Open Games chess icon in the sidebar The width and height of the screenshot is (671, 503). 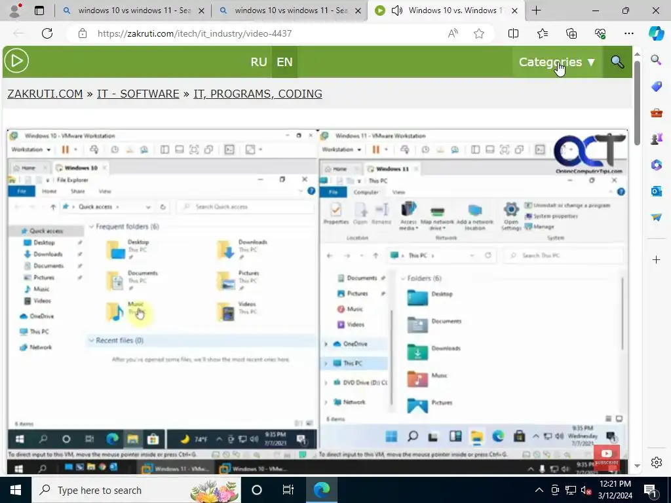click(656, 139)
